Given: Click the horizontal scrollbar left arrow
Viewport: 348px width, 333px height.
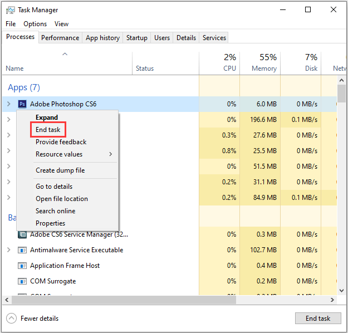Looking at the screenshot, I should point(7,300).
